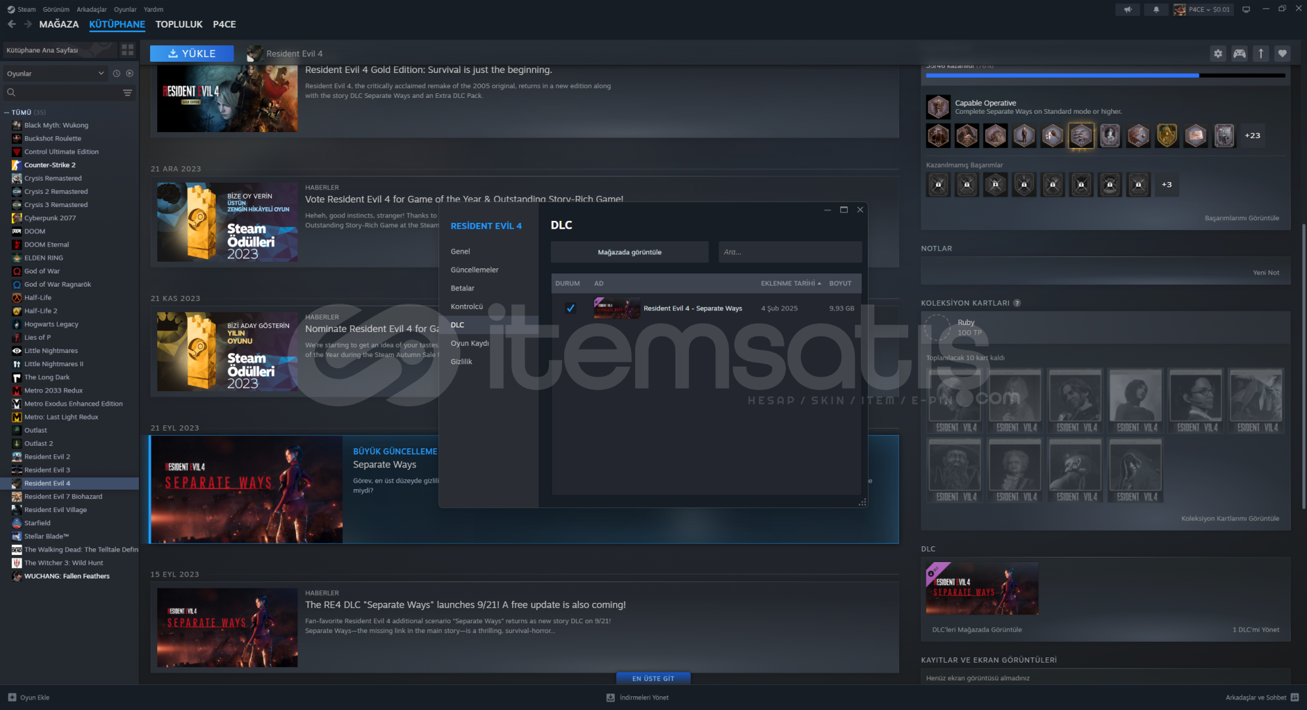The image size is (1307, 710).
Task: Click the Add Game plus icon
Action: pos(12,698)
